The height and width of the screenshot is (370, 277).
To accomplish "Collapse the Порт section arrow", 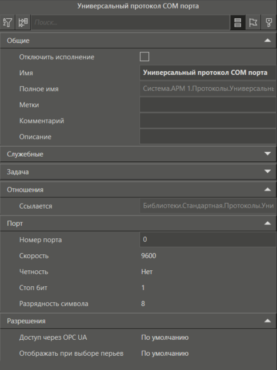I will click(x=267, y=223).
